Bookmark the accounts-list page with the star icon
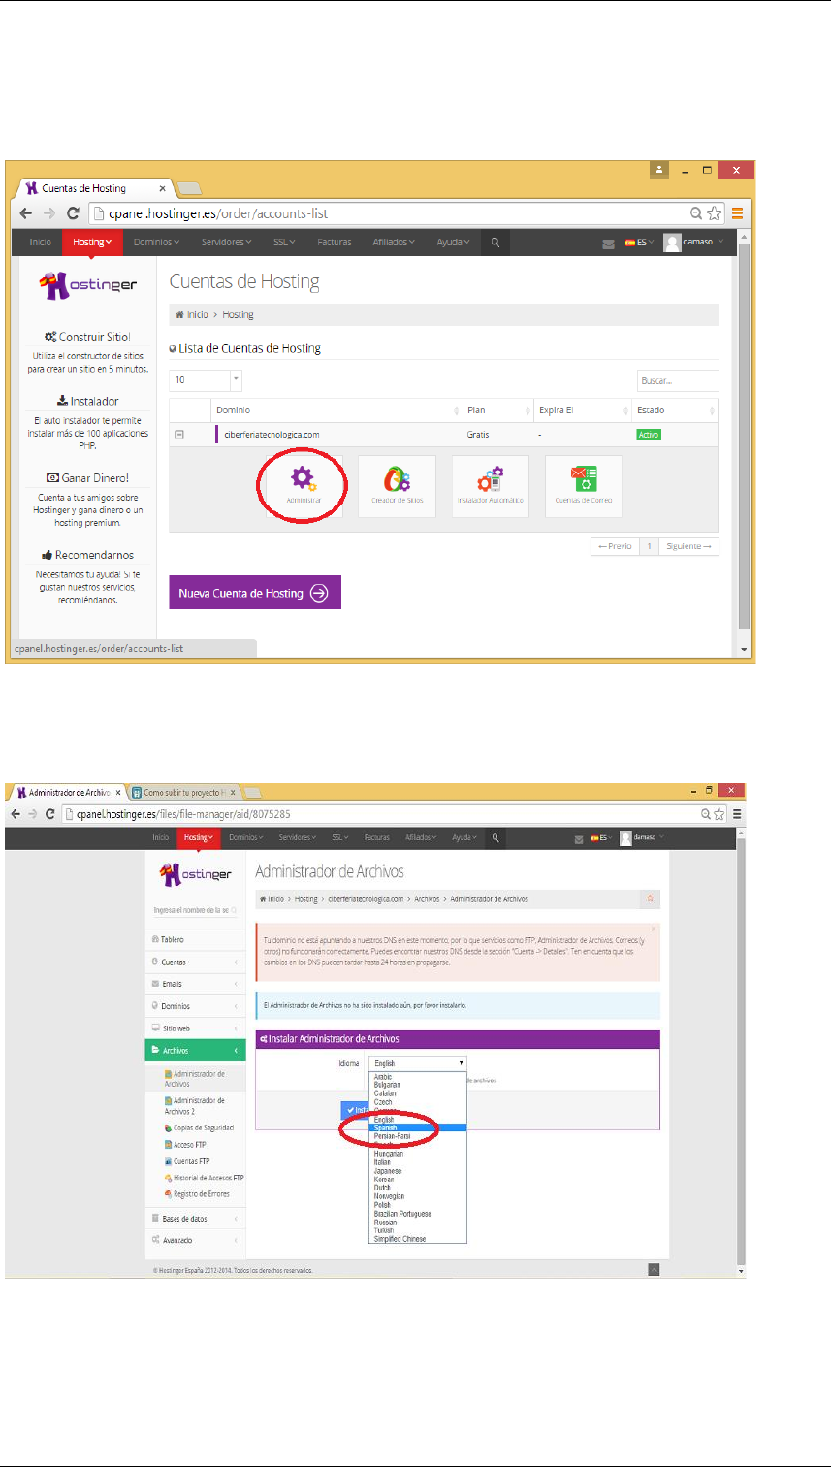 coord(715,213)
